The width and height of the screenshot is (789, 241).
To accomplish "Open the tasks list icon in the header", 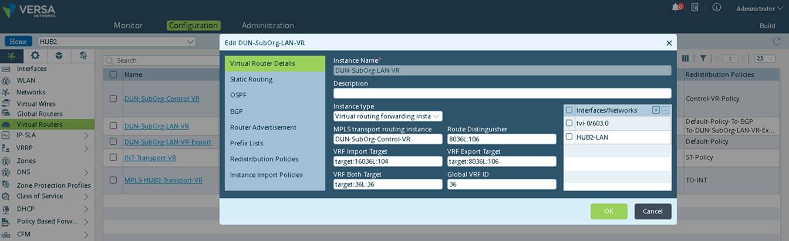I will tap(695, 8).
